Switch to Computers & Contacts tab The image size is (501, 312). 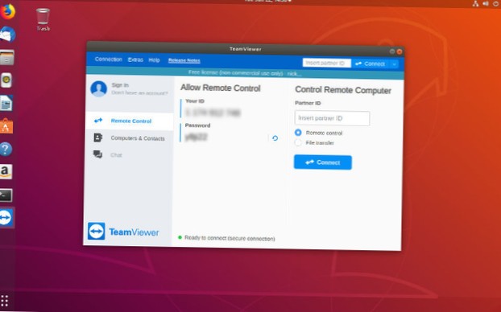click(x=130, y=138)
